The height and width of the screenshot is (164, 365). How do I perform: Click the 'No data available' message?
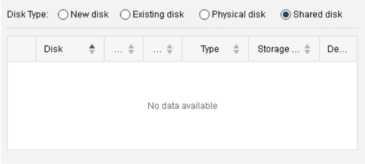(182, 106)
